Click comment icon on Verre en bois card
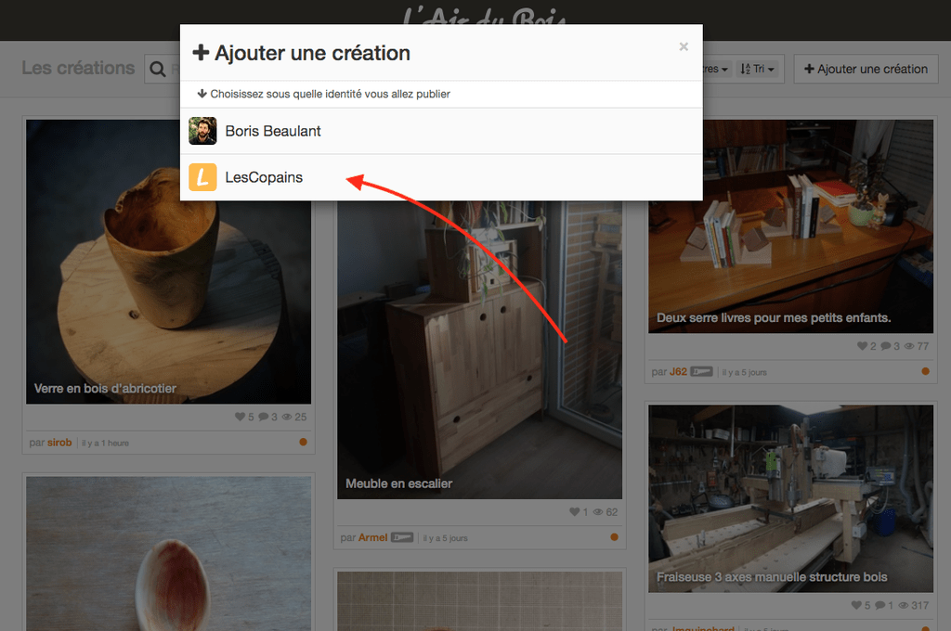 pos(263,417)
